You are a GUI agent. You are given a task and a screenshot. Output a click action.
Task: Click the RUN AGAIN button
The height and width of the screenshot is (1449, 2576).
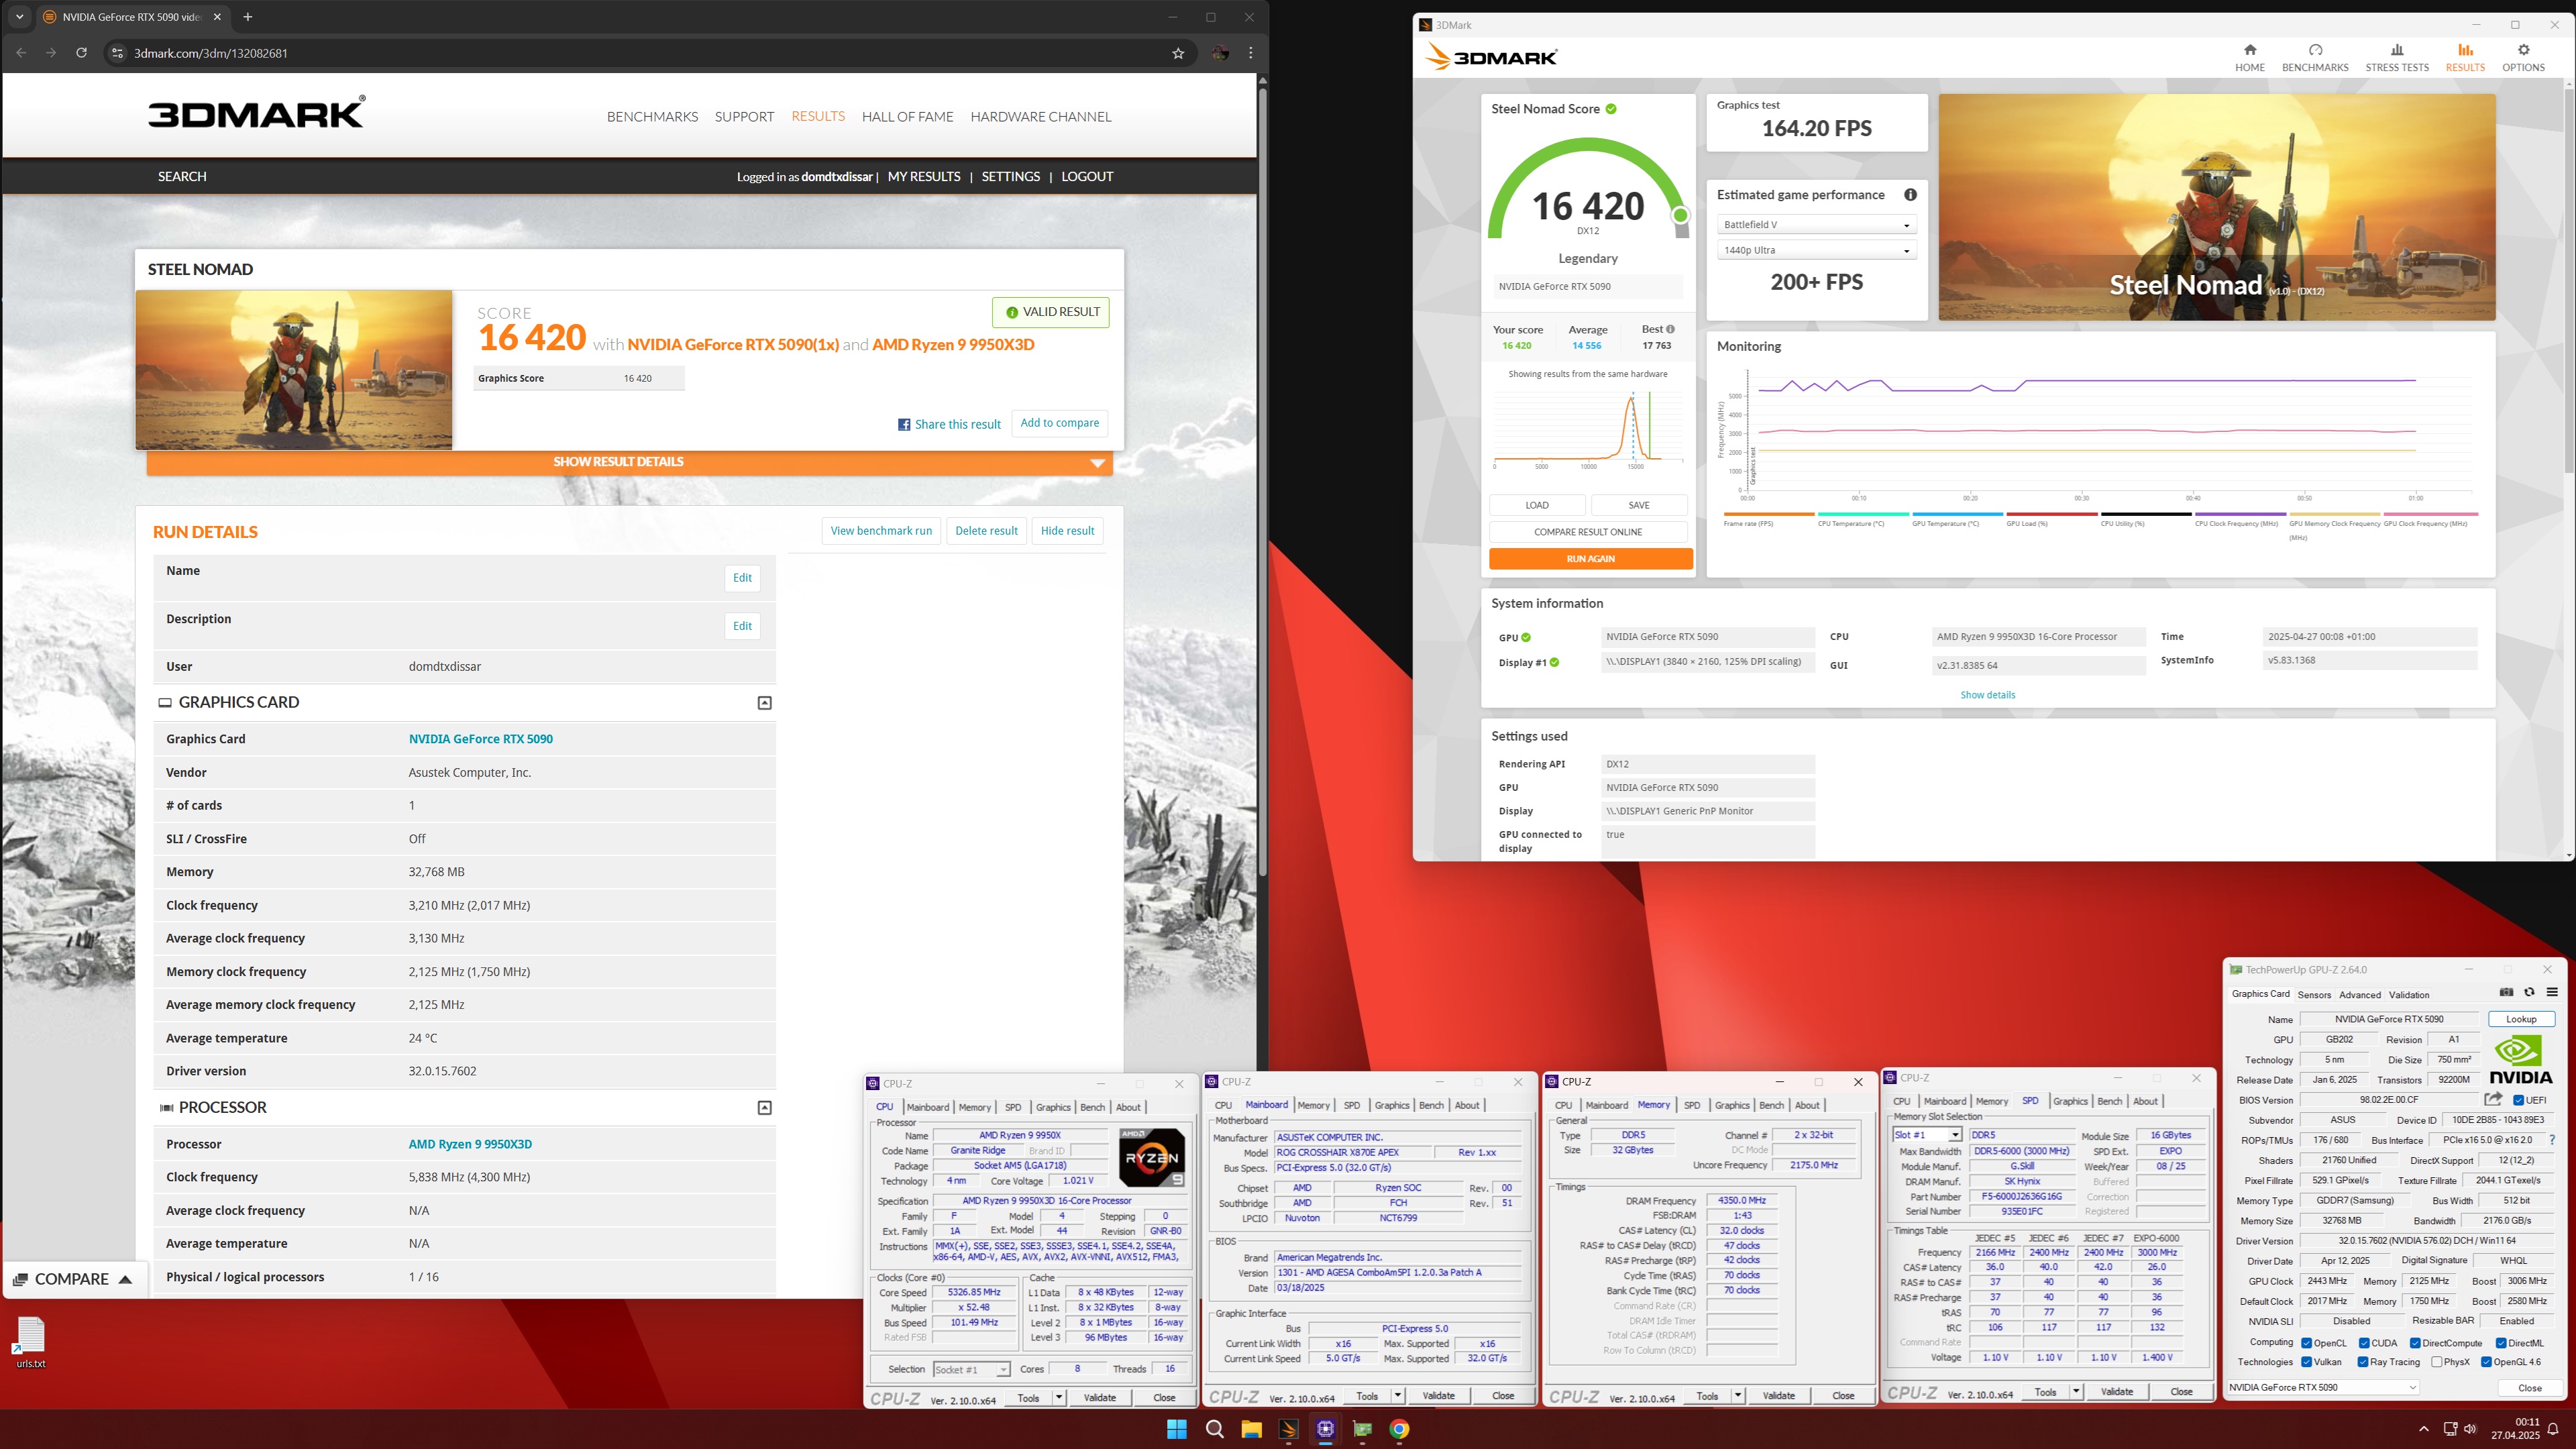pyautogui.click(x=1590, y=559)
